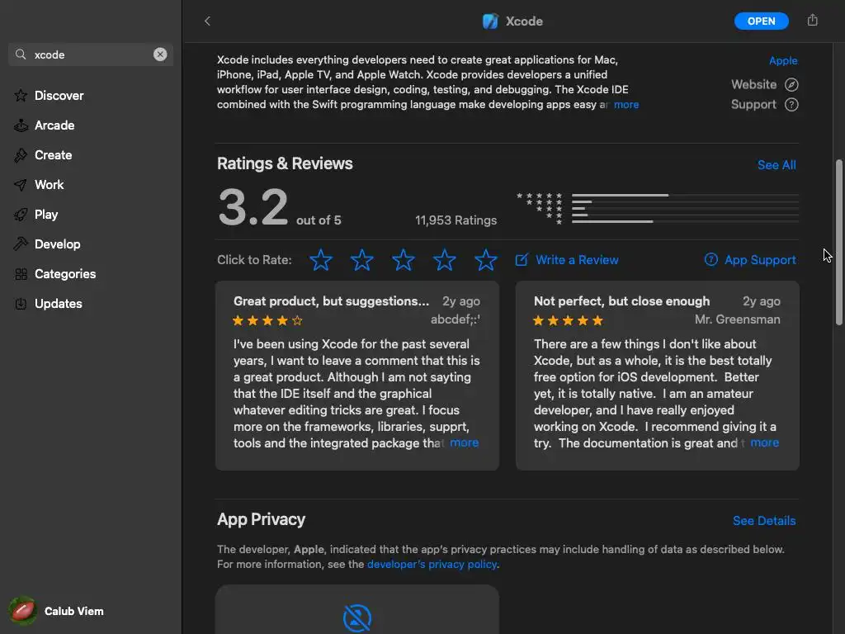845x634 pixels.
Task: Click the App Support question icon
Action: (x=710, y=259)
